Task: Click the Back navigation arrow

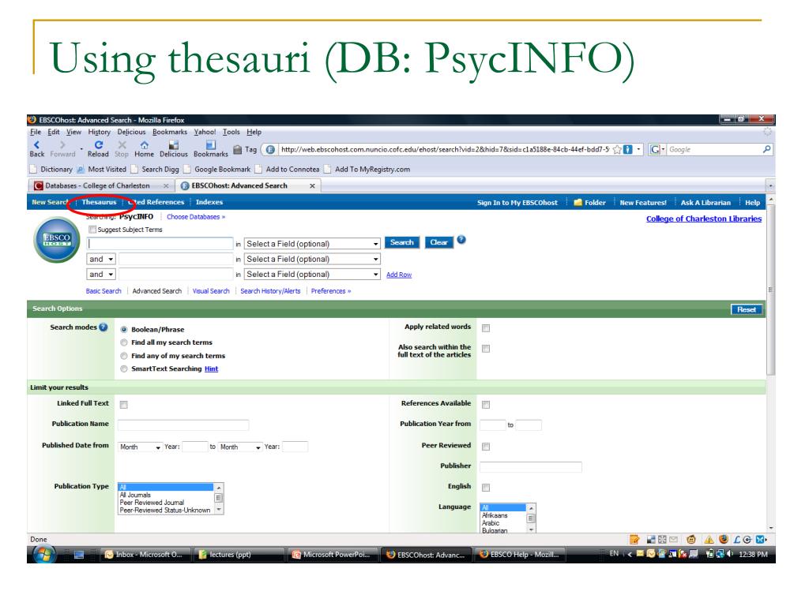Action: (36, 145)
